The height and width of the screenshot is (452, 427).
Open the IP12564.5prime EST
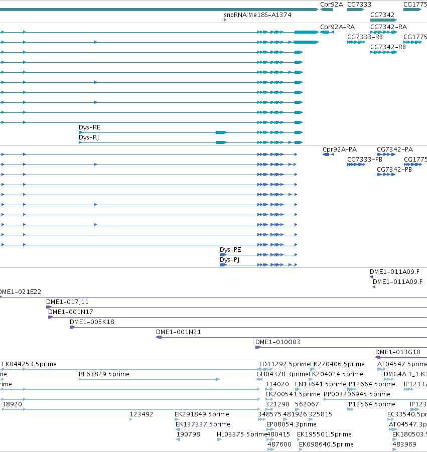pyautogui.click(x=350, y=409)
